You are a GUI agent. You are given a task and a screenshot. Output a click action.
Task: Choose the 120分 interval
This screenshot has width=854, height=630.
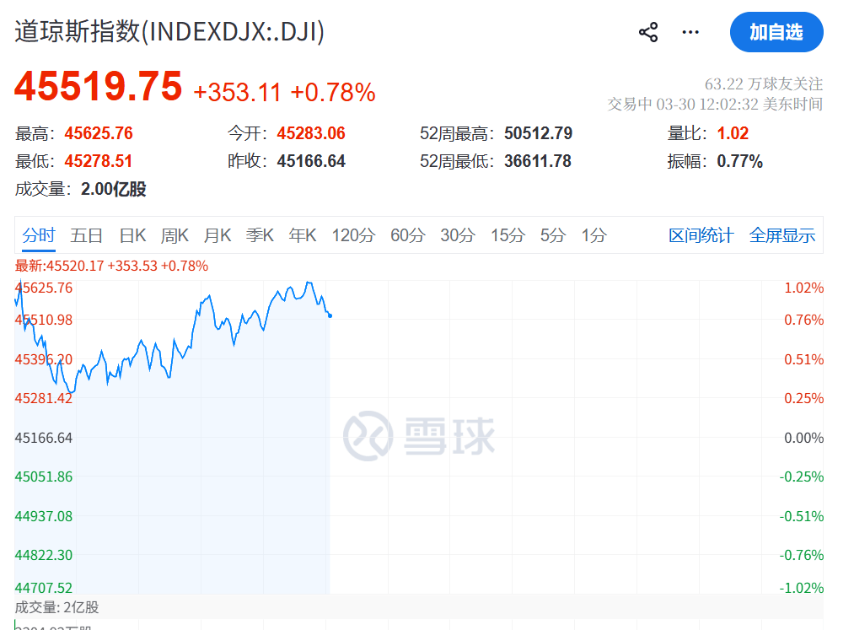[353, 236]
